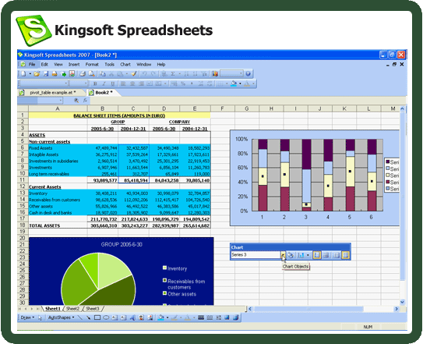
Task: Open the Insert menu
Action: (74, 64)
